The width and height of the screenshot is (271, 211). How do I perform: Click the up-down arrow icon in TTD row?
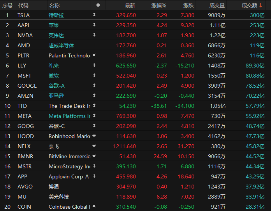pos(94,105)
